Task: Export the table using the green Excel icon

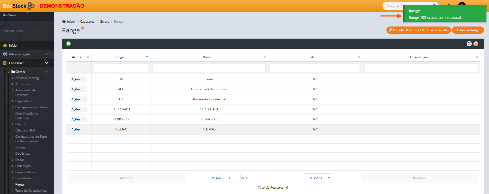Action: 68,44
